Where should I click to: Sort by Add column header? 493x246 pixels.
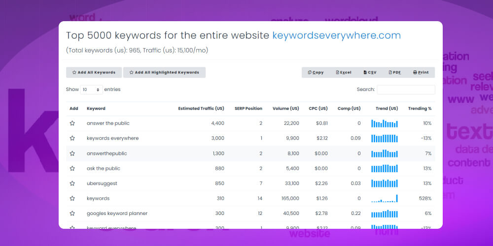pyautogui.click(x=74, y=109)
